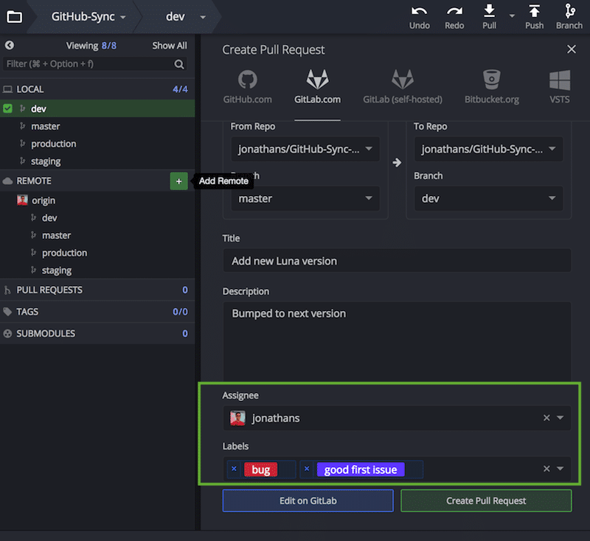The image size is (590, 541).
Task: Toggle the dev local branch checkbox
Action: point(7,108)
